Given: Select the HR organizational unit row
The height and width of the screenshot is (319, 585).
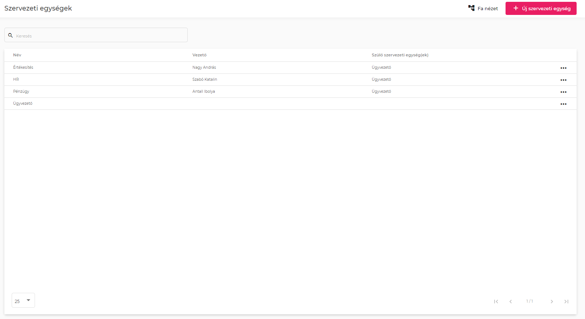Looking at the screenshot, I should [x=16, y=80].
